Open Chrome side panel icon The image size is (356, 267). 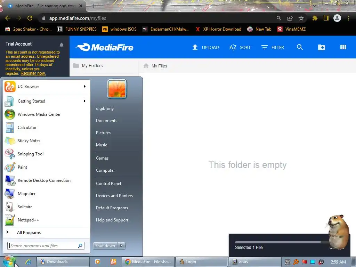tap(326, 18)
